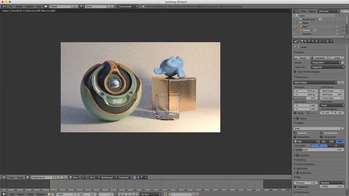This screenshot has width=349, height=196.
Task: Open the Gaussian filter type dropdown
Action: click(x=332, y=183)
